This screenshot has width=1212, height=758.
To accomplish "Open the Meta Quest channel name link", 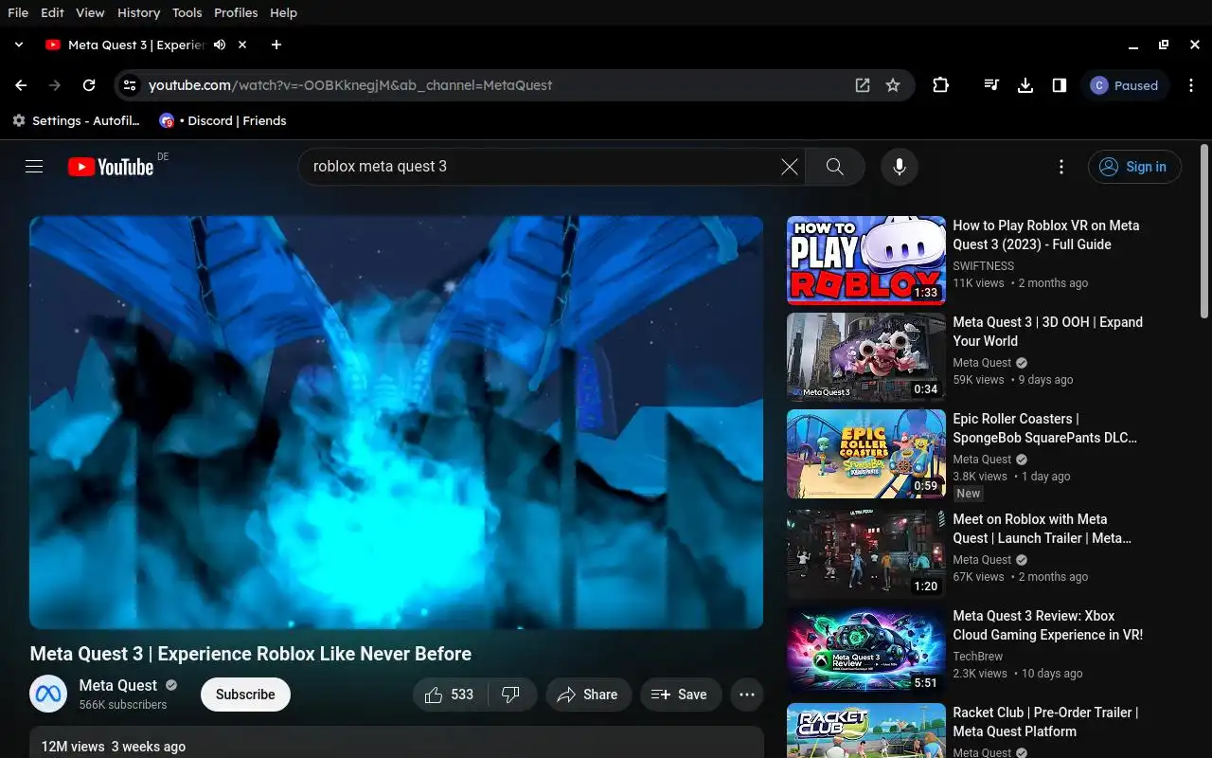I will pyautogui.click(x=118, y=685).
